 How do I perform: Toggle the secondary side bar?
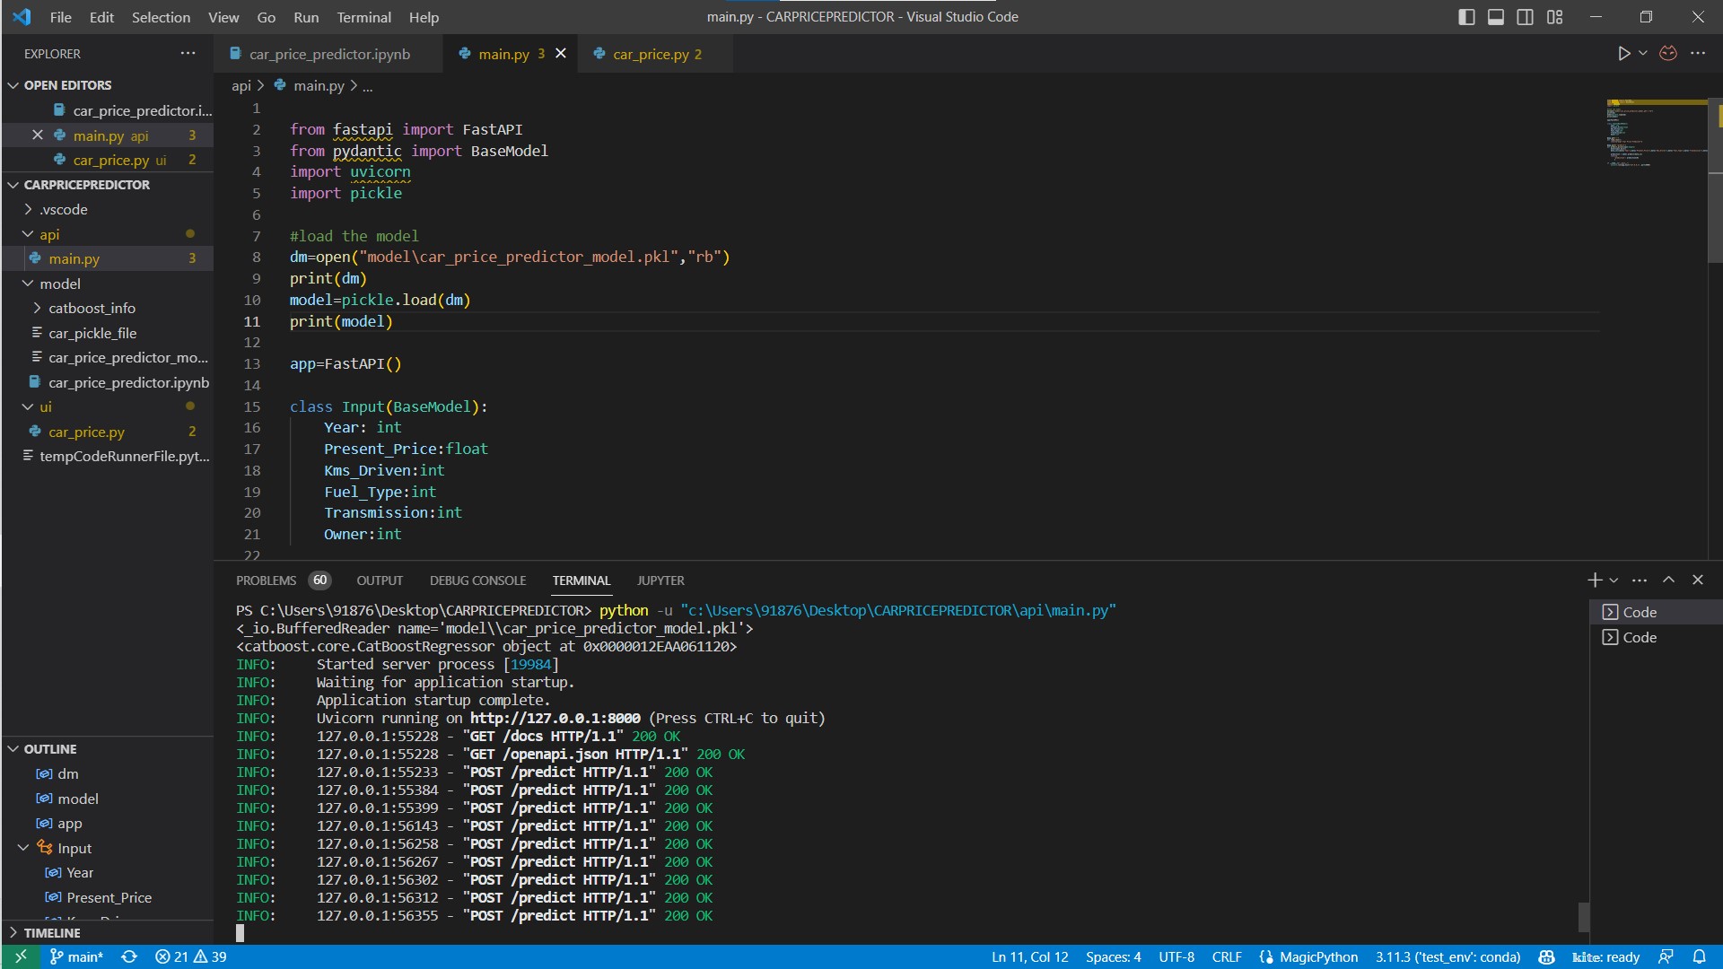coord(1525,16)
